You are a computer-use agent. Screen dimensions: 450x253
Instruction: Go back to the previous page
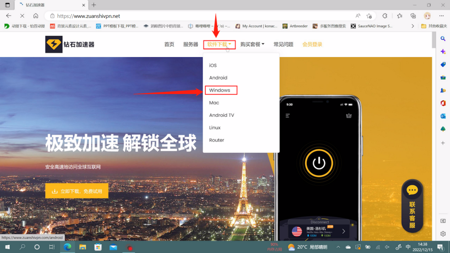point(9,16)
